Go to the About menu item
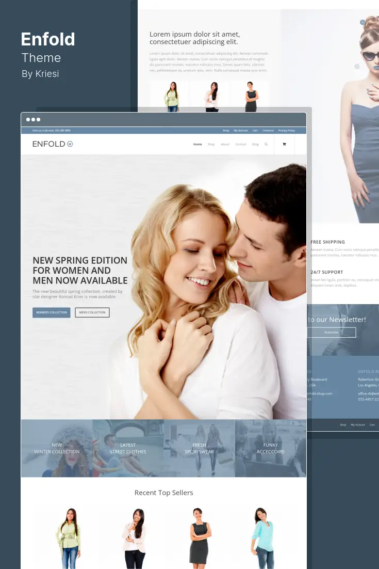379x569 pixels. tap(225, 144)
